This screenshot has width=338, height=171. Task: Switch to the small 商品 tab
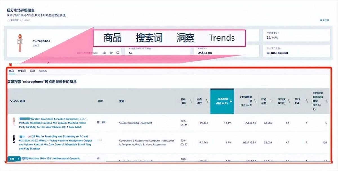coord(11,71)
